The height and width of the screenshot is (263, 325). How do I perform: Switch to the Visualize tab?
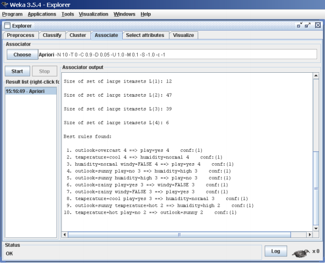click(184, 35)
